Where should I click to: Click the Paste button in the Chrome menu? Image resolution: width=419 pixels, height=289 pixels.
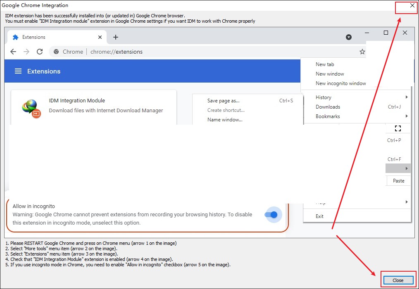click(x=398, y=181)
